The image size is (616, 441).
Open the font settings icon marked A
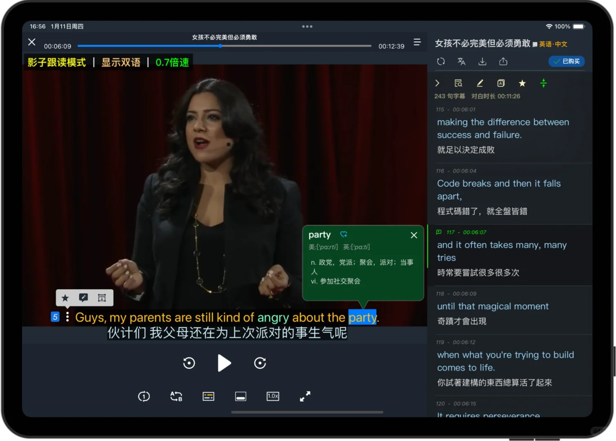(x=501, y=83)
